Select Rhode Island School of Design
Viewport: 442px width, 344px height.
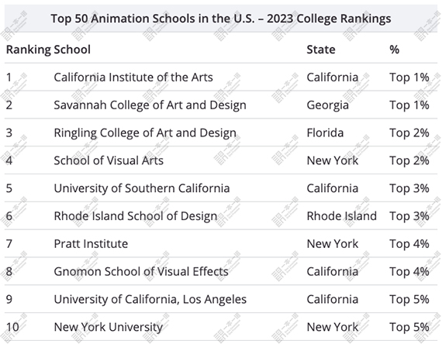tap(136, 216)
